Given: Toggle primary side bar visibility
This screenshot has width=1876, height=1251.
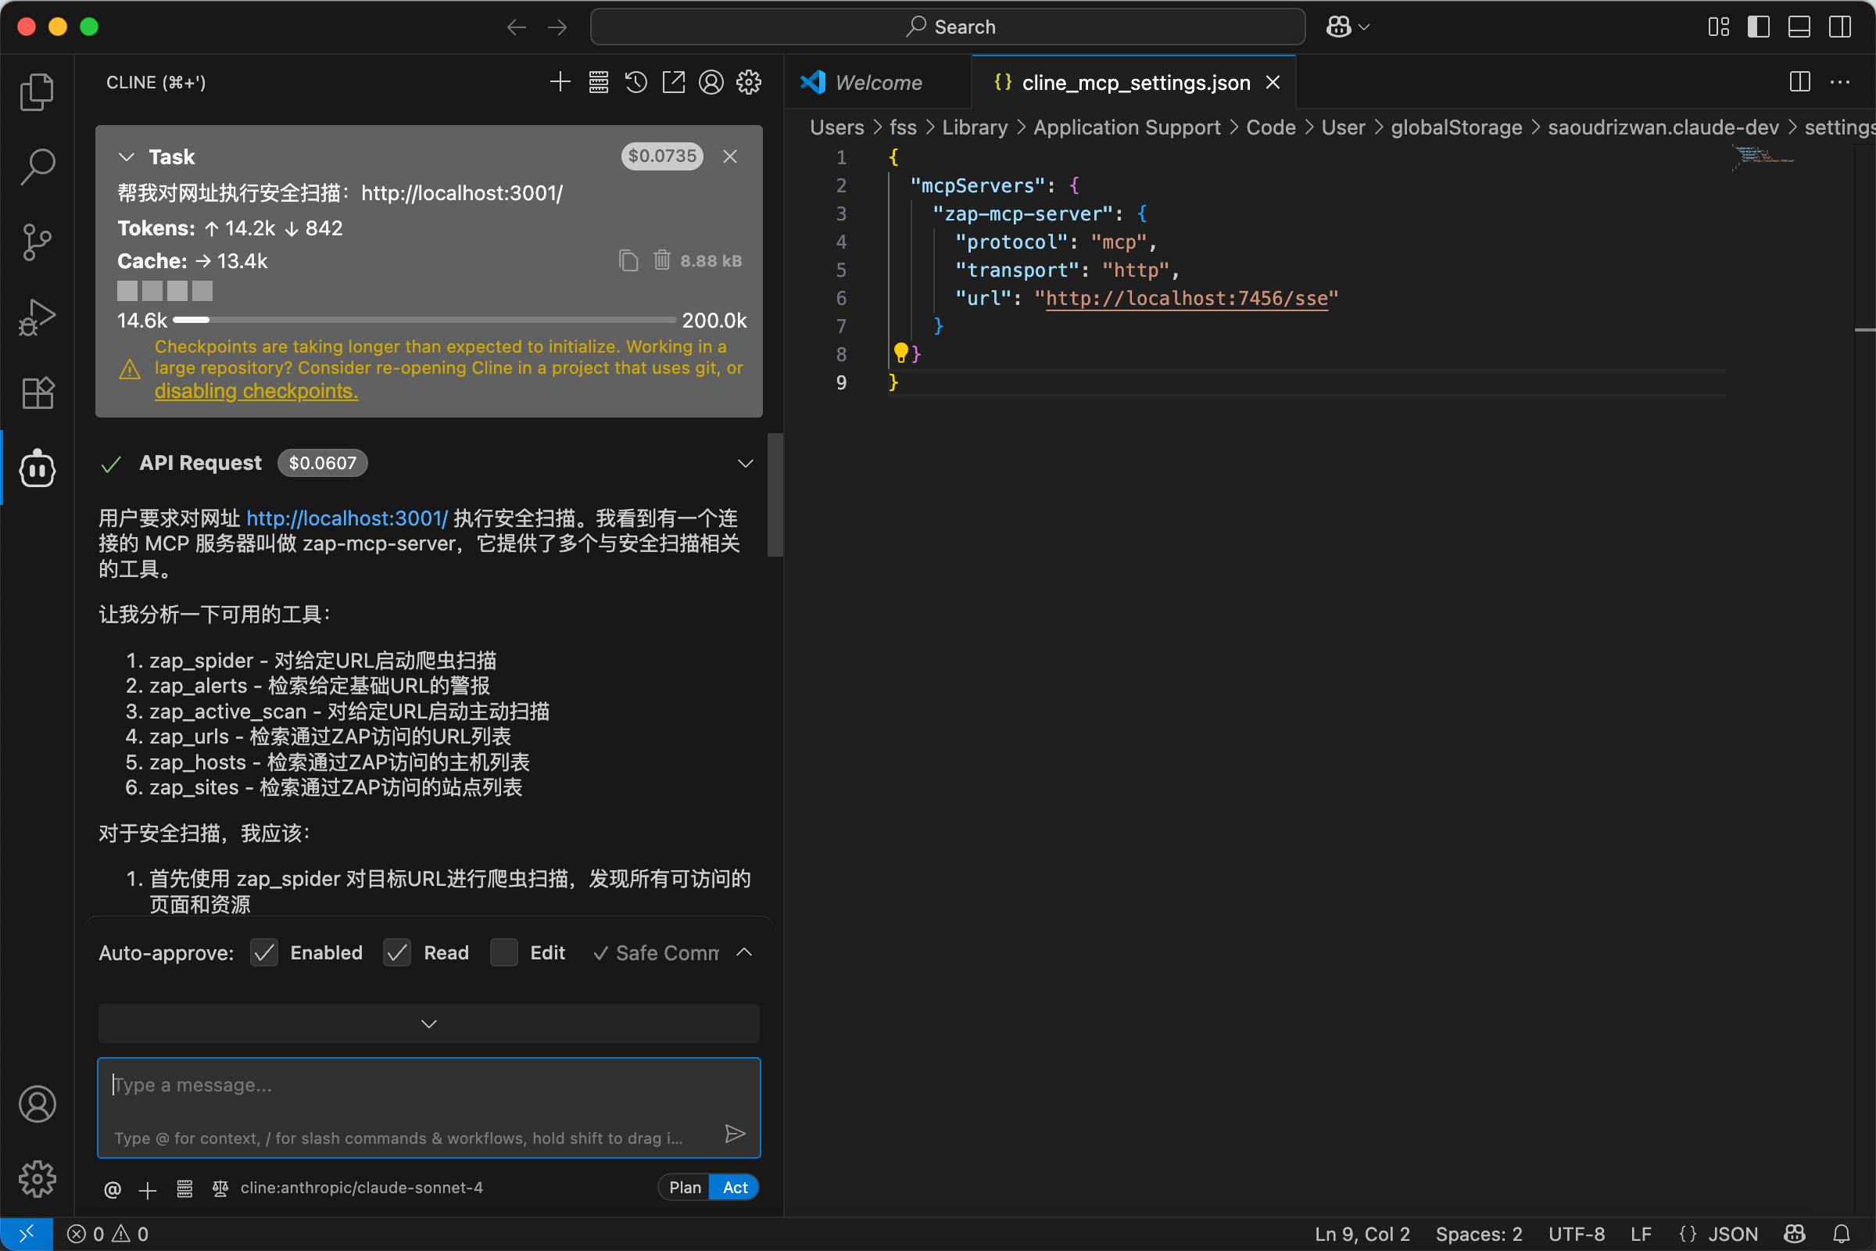Looking at the screenshot, I should (1759, 27).
